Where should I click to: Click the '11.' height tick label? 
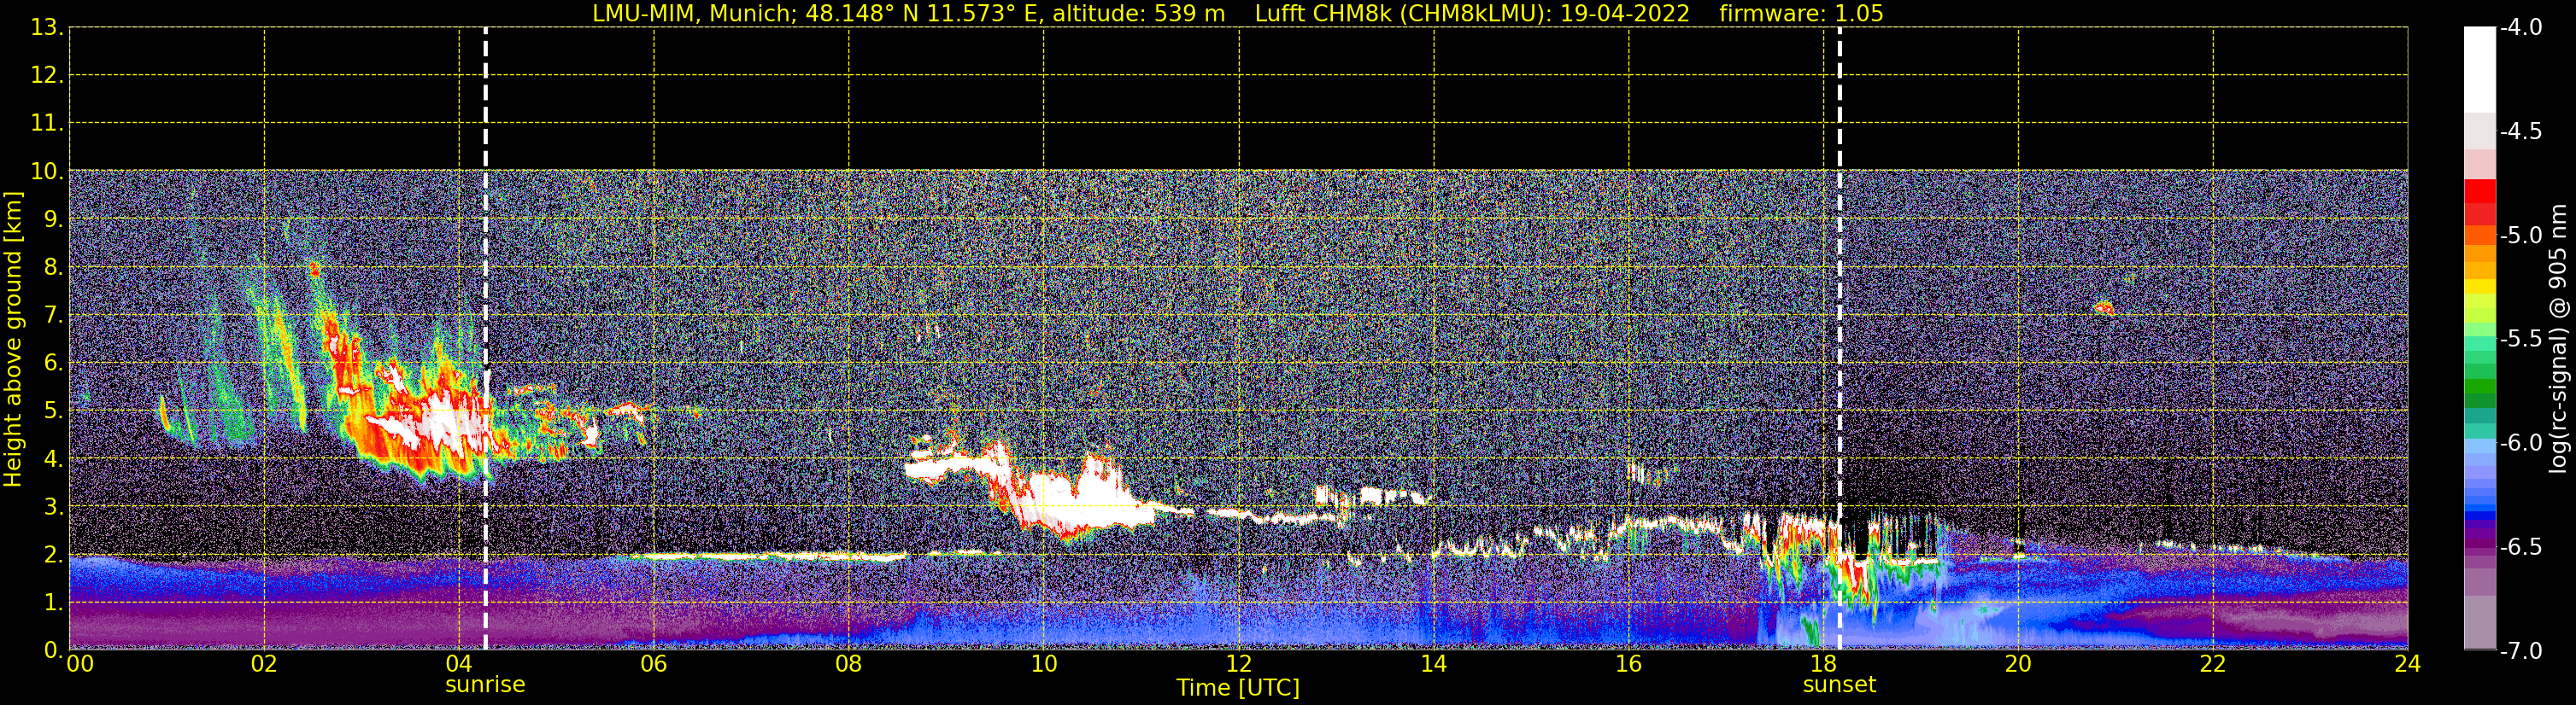click(x=47, y=124)
